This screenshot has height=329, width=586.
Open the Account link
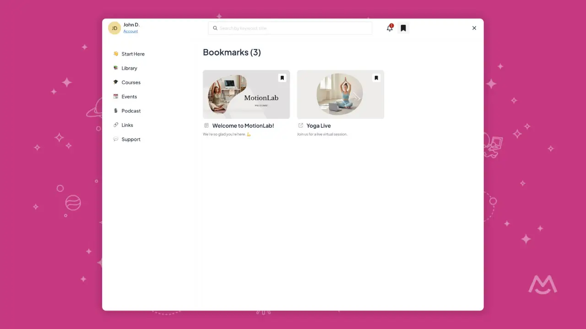(x=130, y=31)
